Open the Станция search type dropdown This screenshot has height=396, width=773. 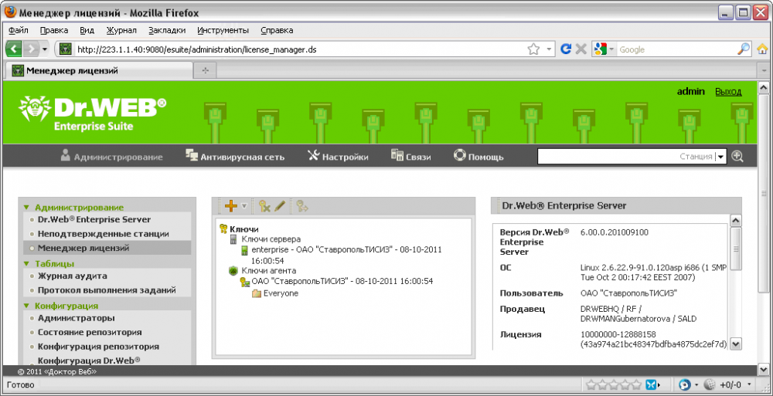pos(720,157)
